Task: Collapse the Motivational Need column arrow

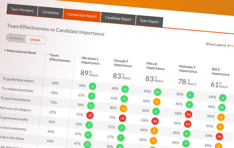Action: (5, 50)
